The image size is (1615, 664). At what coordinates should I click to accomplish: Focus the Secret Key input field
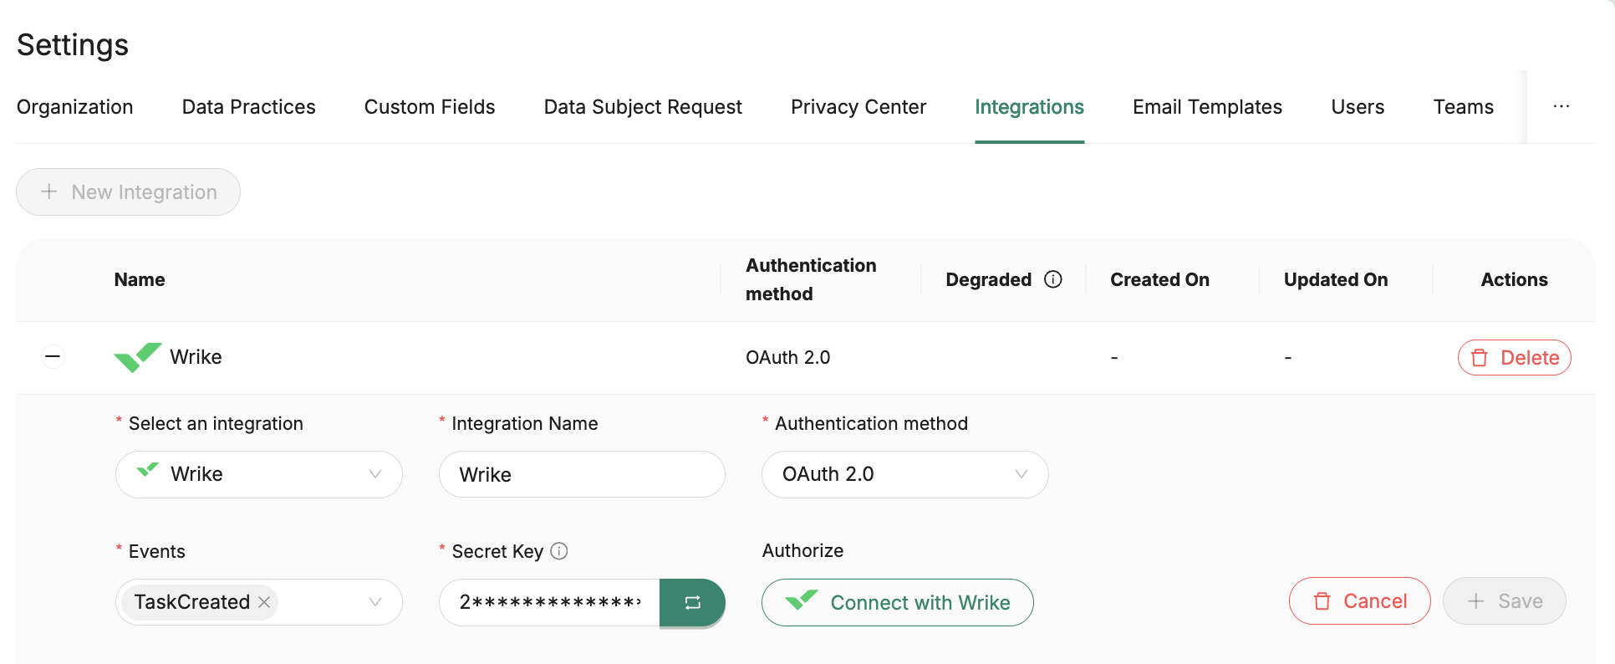click(549, 602)
